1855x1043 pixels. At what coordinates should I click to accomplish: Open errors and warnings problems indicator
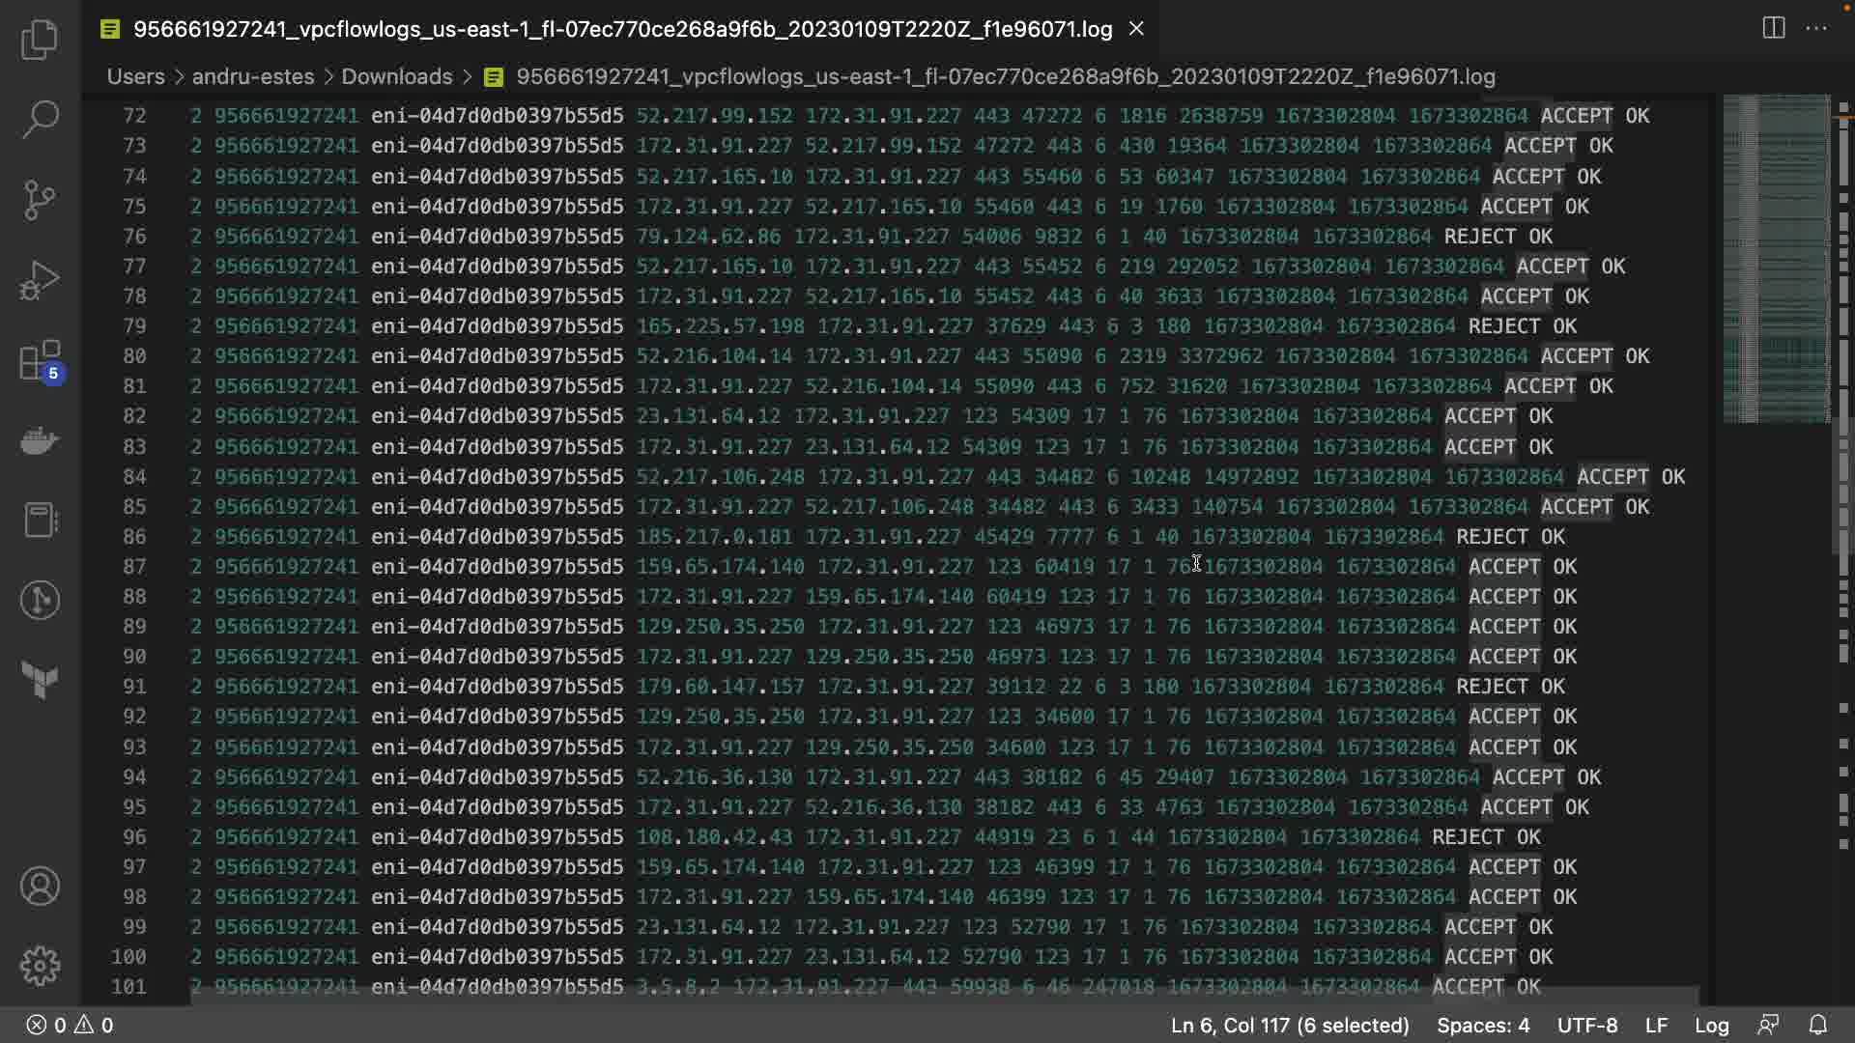coord(70,1025)
